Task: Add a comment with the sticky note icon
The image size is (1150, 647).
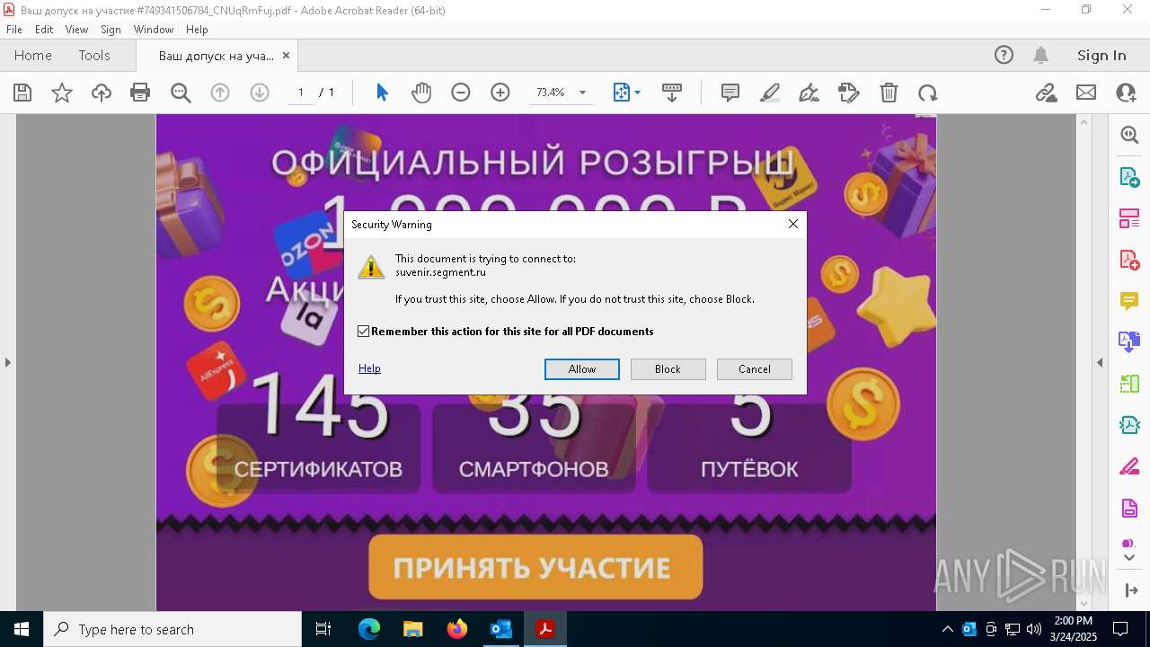Action: [730, 93]
